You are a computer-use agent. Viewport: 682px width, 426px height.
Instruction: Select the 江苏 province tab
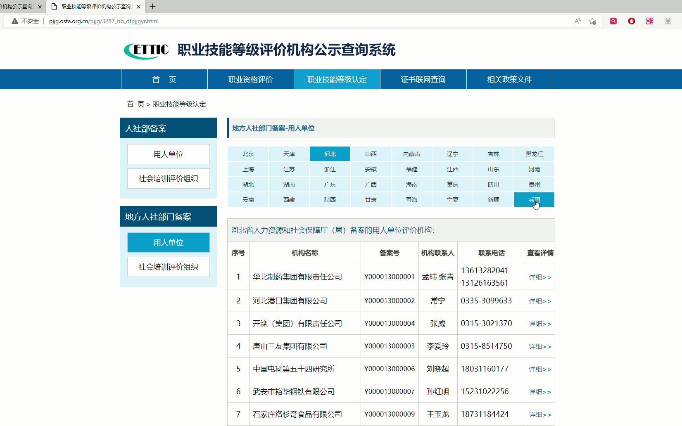coord(289,169)
